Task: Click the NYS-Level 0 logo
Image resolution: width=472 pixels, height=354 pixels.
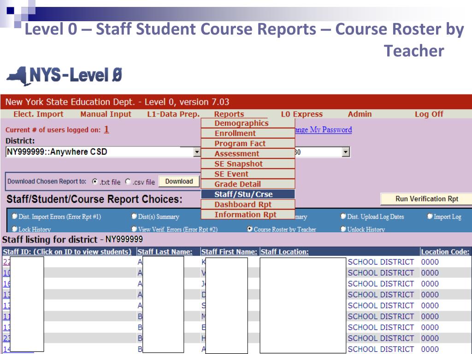Action: [65, 76]
